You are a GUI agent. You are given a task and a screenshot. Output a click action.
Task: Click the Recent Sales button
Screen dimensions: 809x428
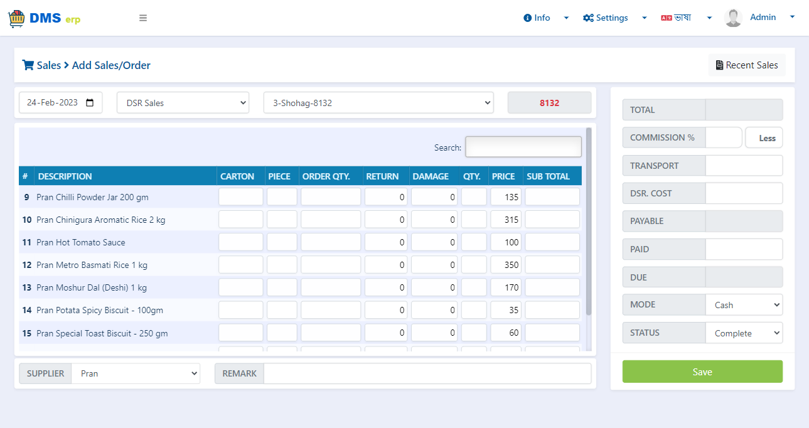pyautogui.click(x=747, y=65)
